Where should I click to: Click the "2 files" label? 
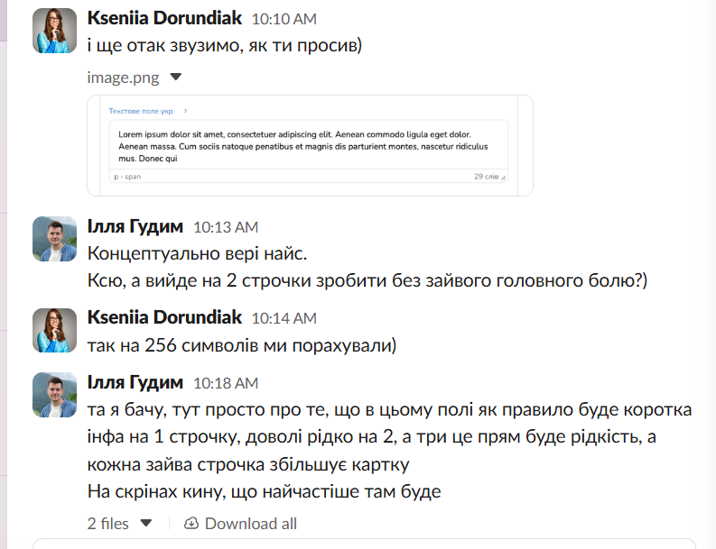point(108,524)
